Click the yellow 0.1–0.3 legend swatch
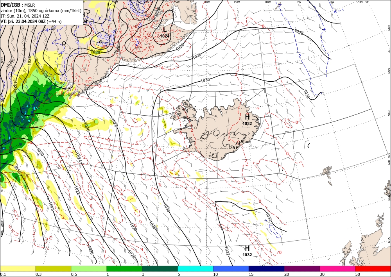Viewport: 391px width, 277px height. click(18, 268)
